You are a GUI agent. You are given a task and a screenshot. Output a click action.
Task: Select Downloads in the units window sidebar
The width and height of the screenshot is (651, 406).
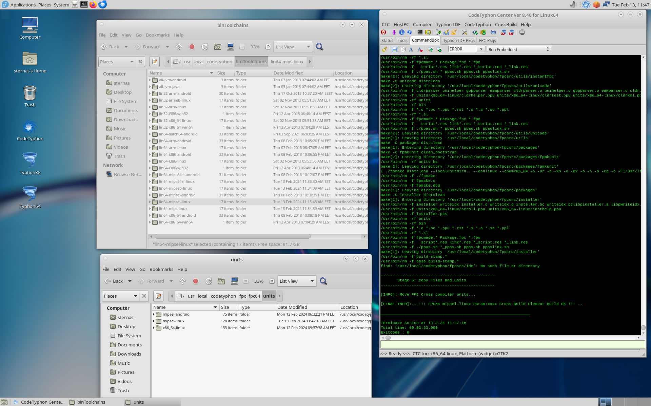click(129, 354)
